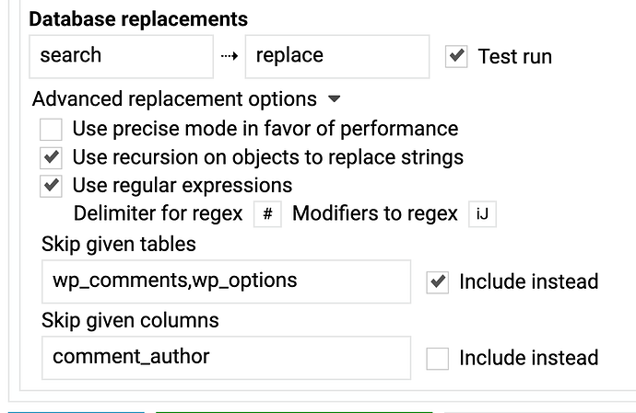This screenshot has height=413, width=636.
Task: Click the Modifiers to regex box
Action: [x=482, y=214]
